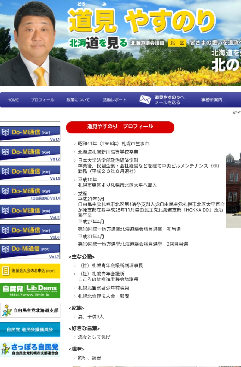Image resolution: width=241 pixels, height=367 pixels.
Task: Open 政策について from the navigation bar
Action: coord(78,100)
